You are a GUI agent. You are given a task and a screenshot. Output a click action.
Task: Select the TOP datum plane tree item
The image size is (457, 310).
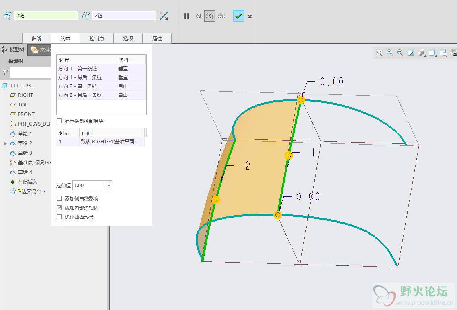click(x=23, y=104)
